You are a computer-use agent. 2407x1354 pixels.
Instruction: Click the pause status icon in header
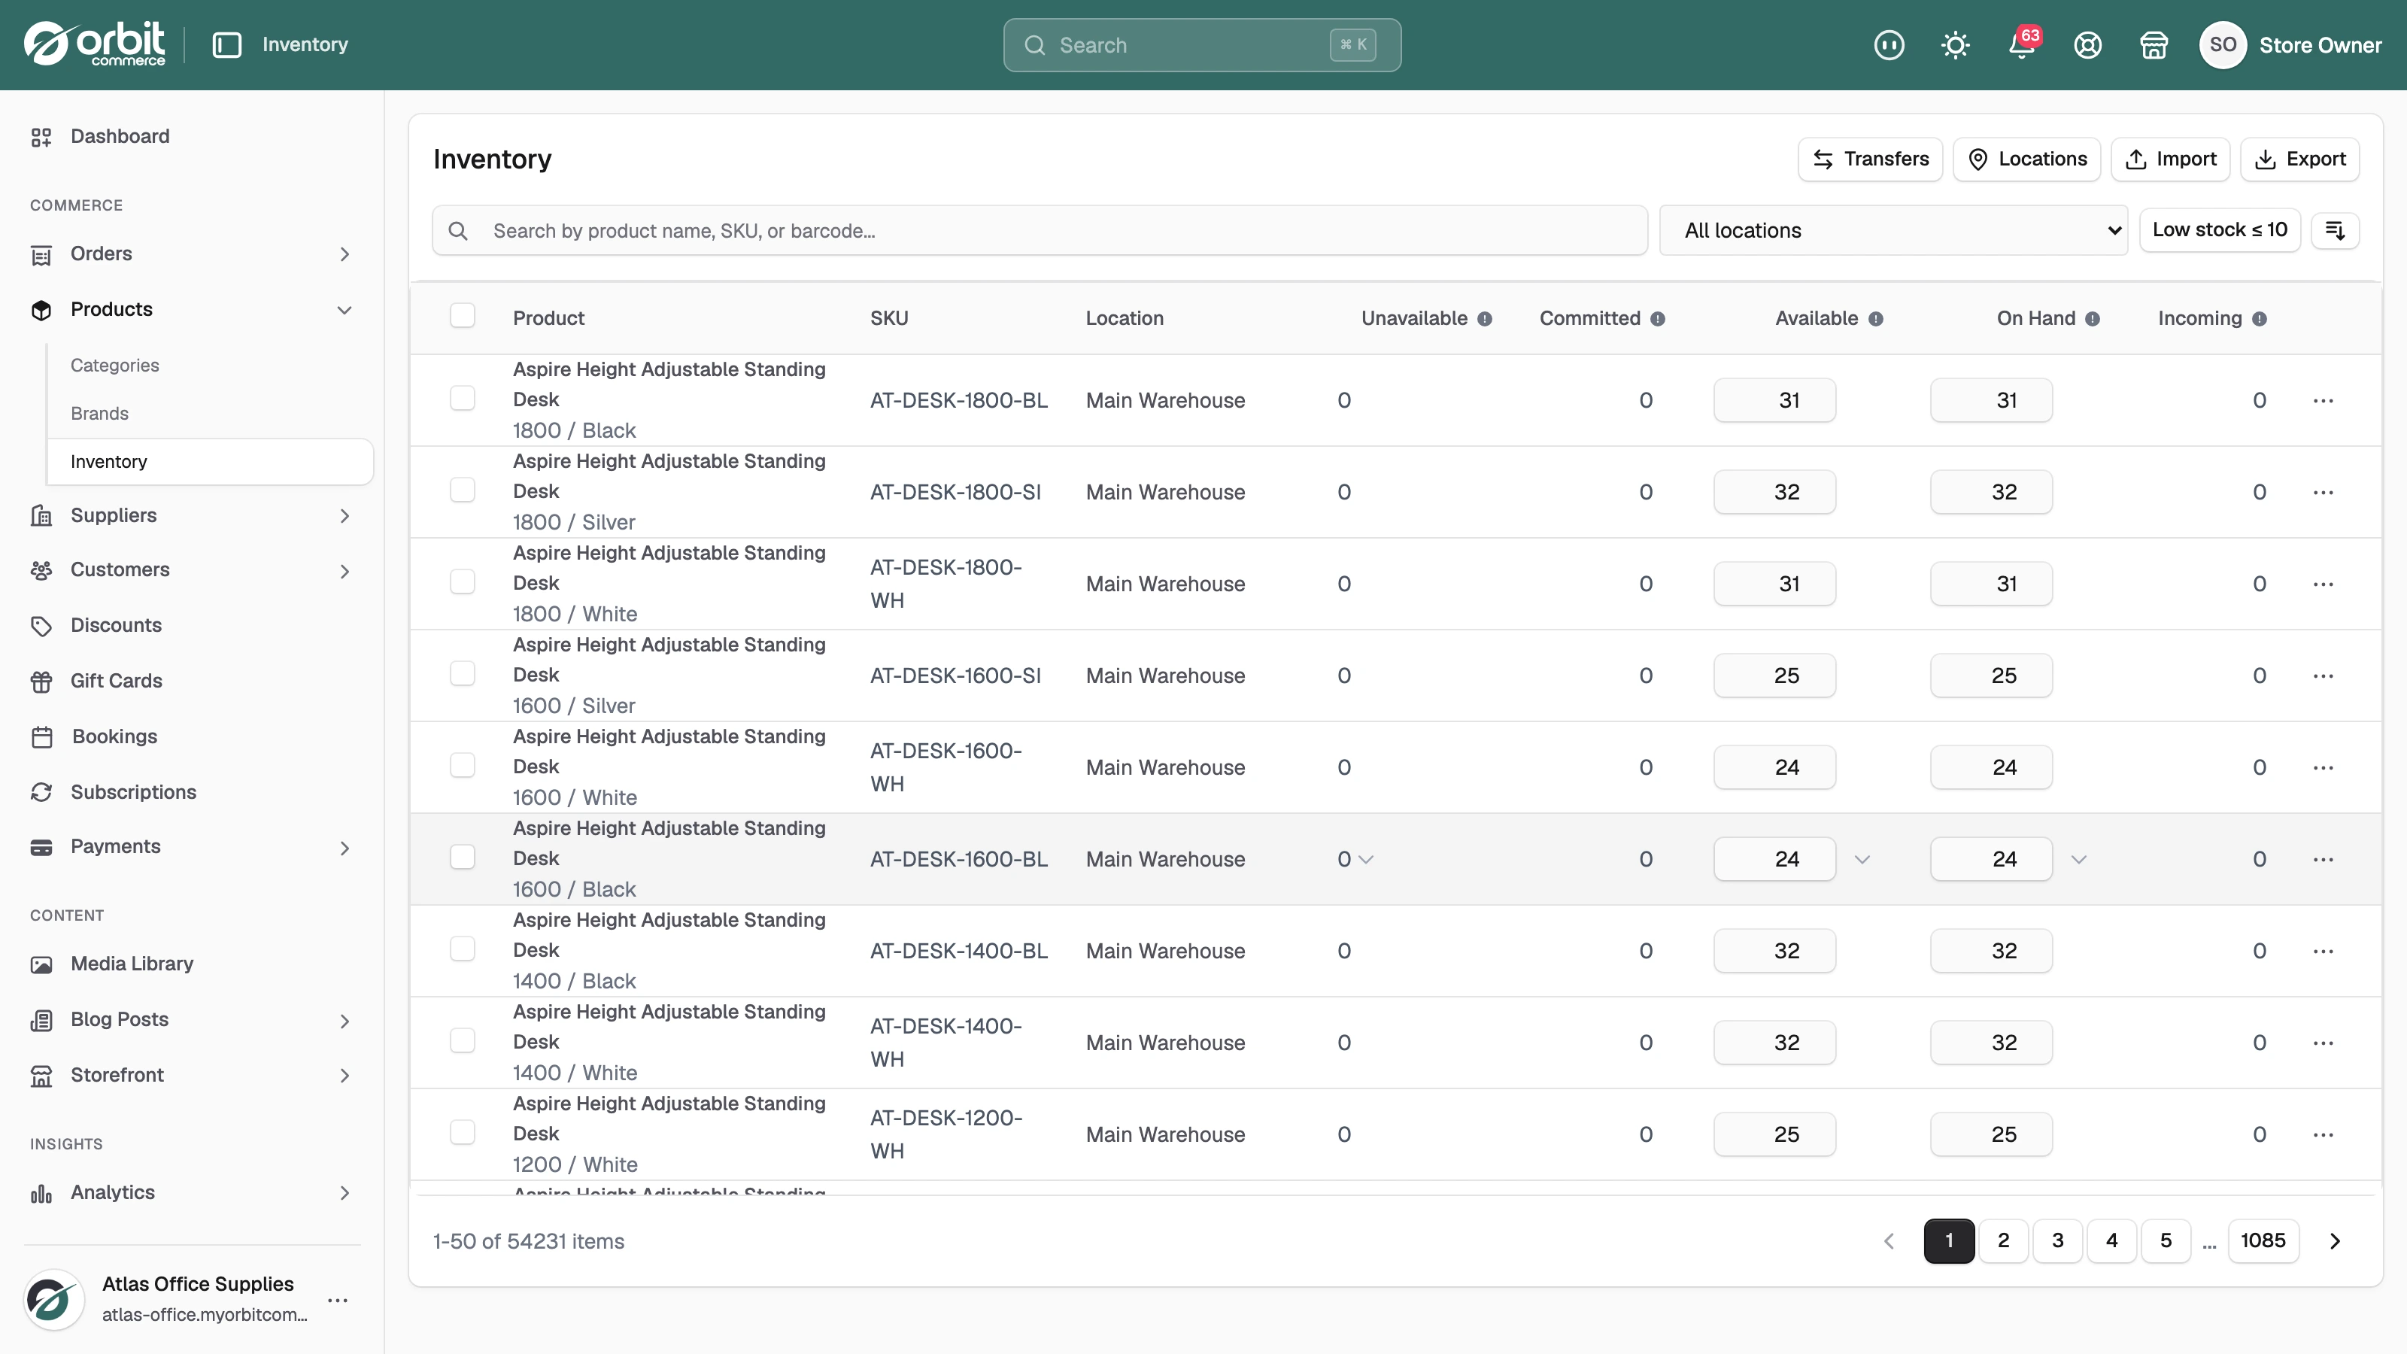1889,45
